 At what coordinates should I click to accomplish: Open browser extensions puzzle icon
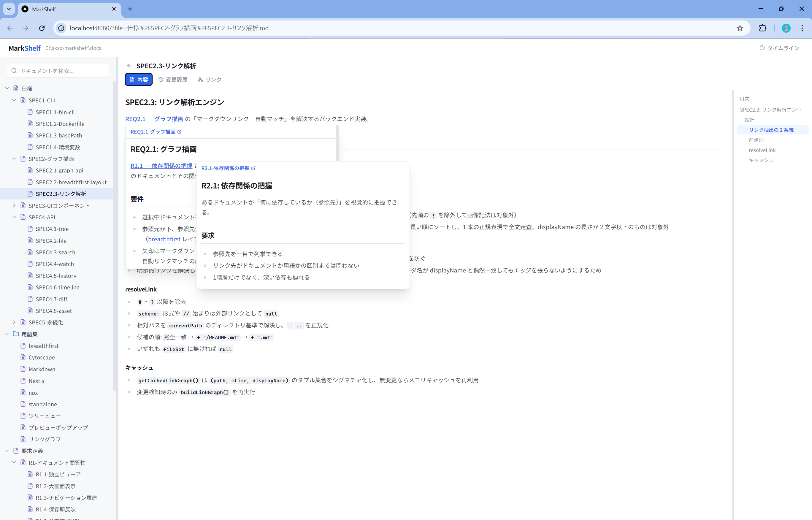coord(762,28)
